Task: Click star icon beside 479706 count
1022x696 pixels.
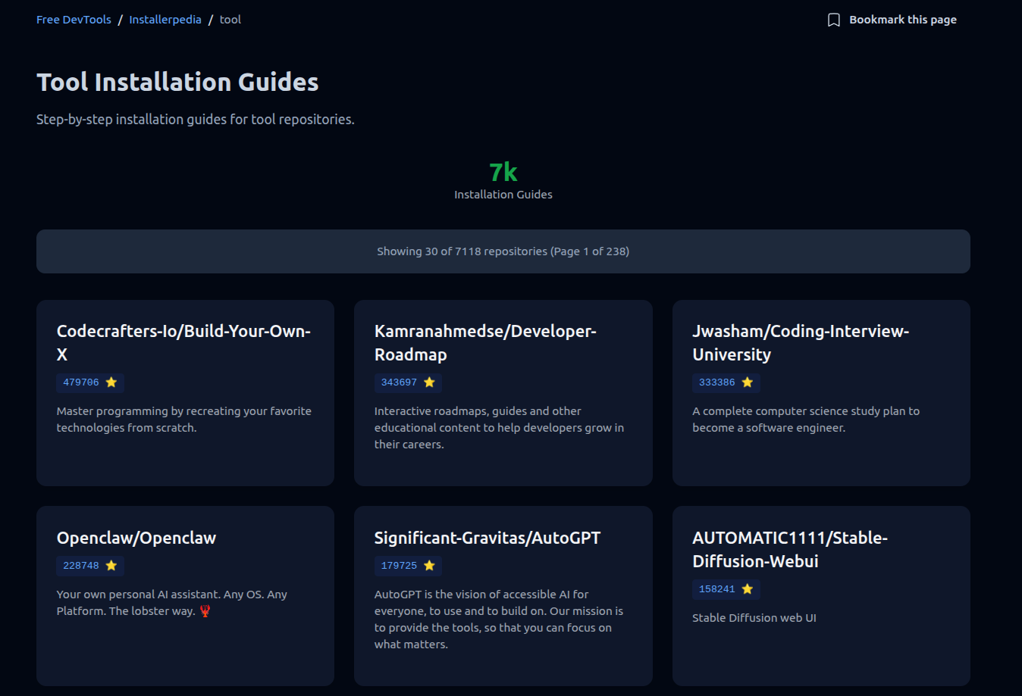Action: [111, 382]
